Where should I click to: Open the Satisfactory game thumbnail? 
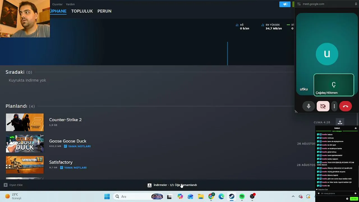[25, 165]
